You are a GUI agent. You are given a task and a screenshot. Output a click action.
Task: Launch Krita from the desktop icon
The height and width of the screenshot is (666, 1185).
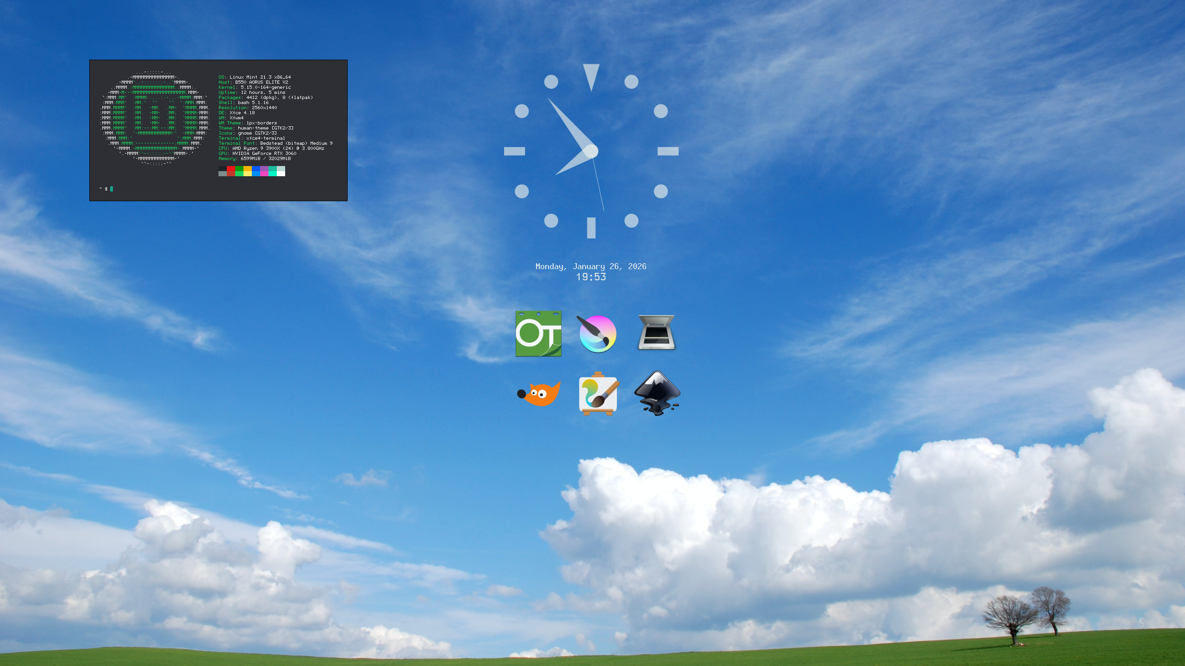[x=597, y=334]
